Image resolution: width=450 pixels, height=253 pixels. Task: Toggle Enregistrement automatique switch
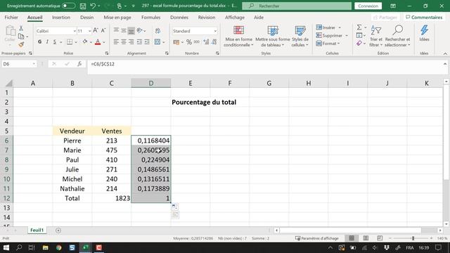click(x=69, y=6)
